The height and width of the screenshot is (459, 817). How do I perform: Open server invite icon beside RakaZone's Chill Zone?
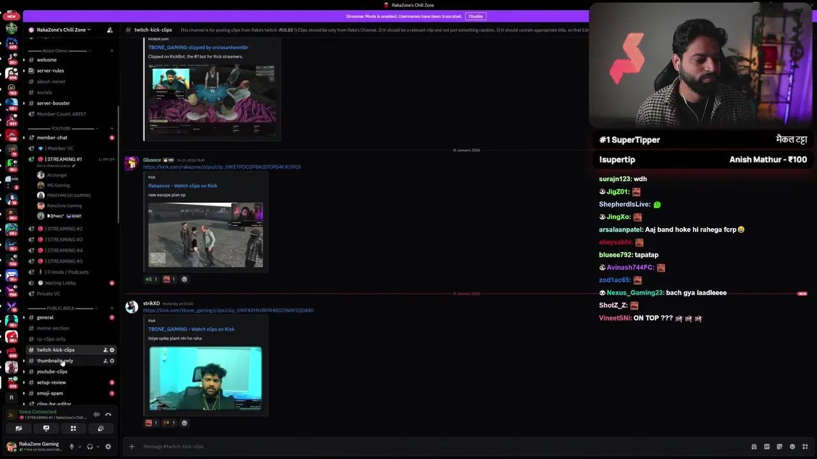point(110,30)
